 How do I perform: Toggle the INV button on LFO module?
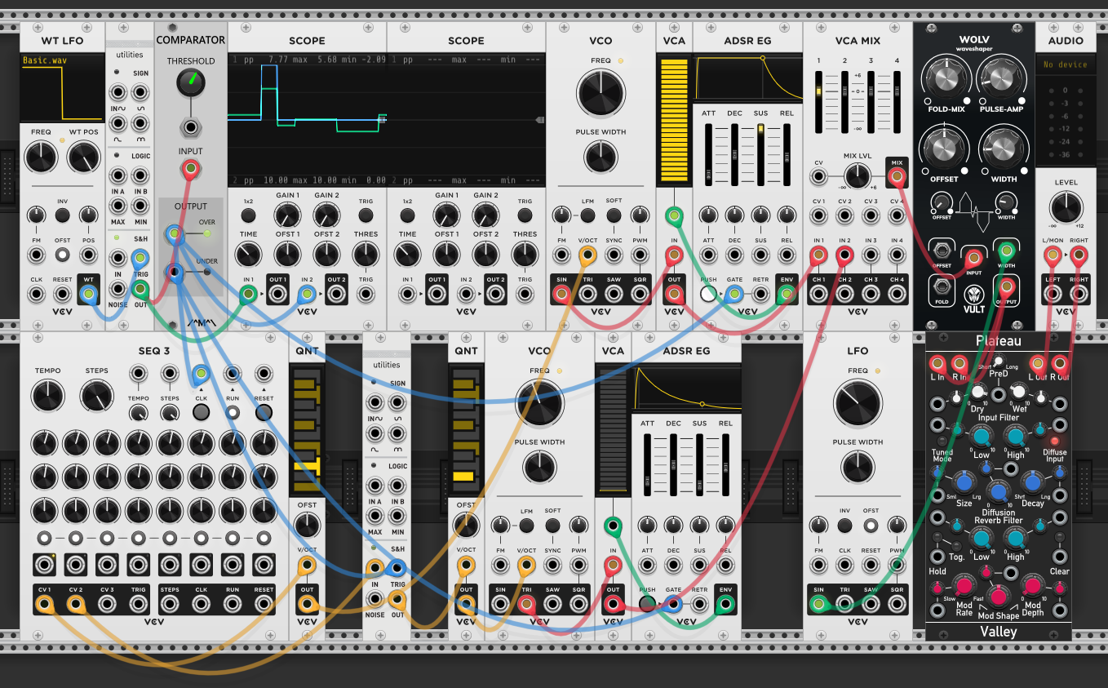[844, 526]
